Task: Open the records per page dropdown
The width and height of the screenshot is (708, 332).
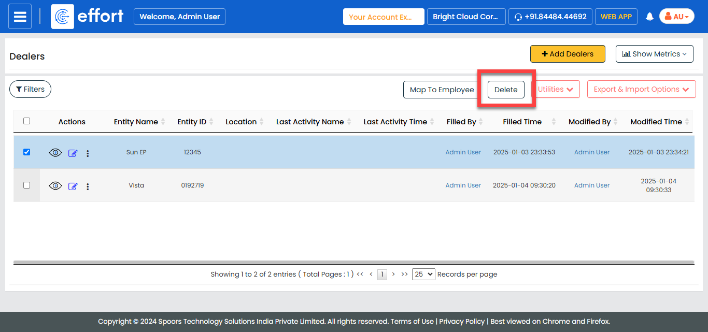Action: pos(423,275)
